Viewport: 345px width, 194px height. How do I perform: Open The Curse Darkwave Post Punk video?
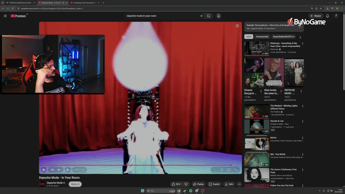[257, 175]
